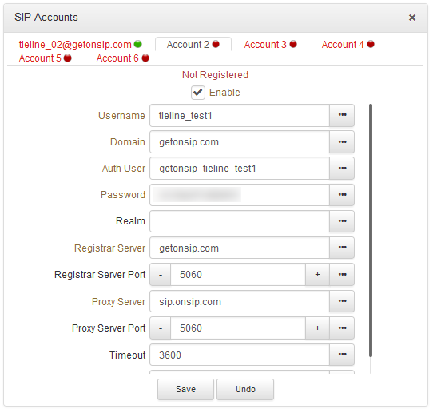Open the Password field ellipsis button
433x409 pixels.
(x=342, y=195)
